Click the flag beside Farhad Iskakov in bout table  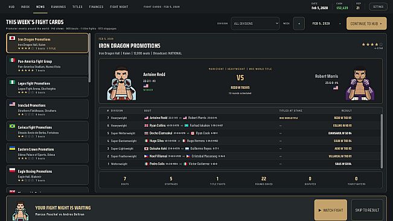click(x=187, y=126)
